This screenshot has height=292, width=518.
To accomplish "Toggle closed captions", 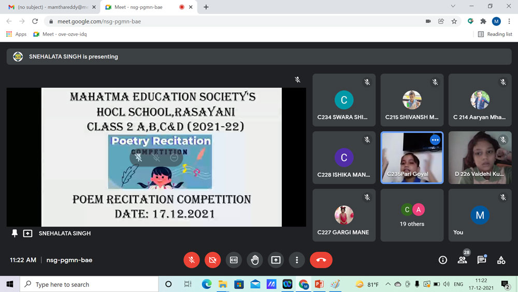I will tap(234, 260).
